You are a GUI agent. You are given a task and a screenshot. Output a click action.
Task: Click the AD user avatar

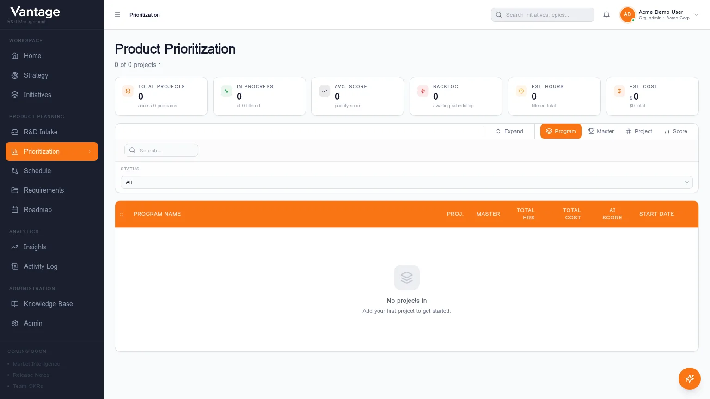pyautogui.click(x=627, y=15)
